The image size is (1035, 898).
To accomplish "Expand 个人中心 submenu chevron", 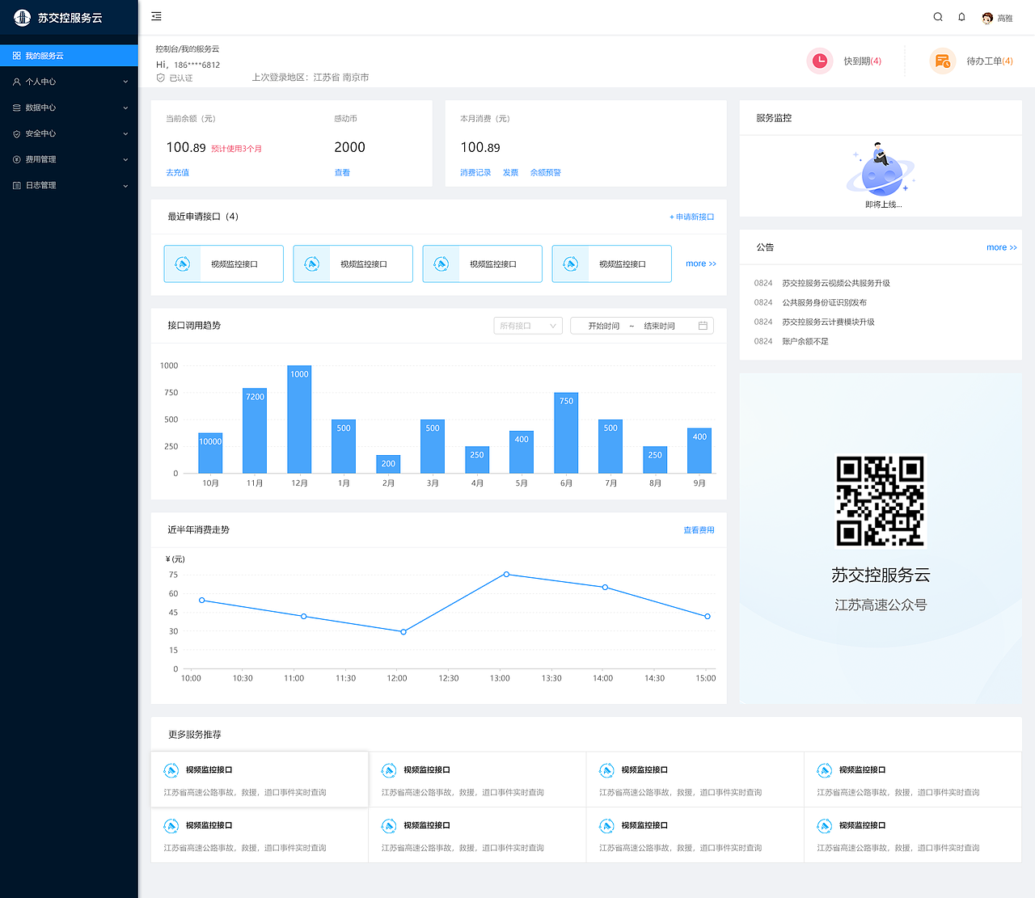I will tap(125, 82).
